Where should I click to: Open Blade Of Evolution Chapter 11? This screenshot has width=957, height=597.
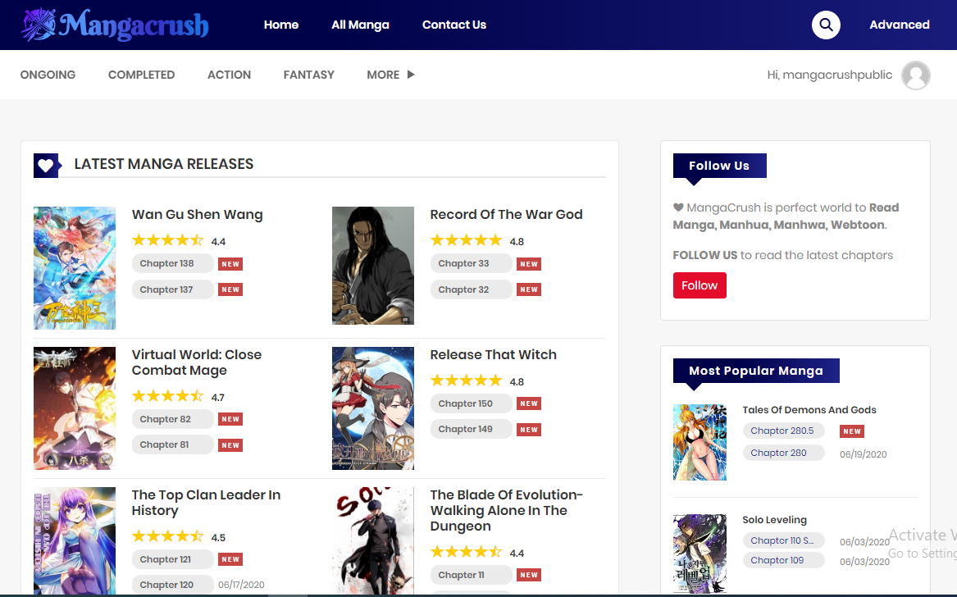tap(472, 575)
